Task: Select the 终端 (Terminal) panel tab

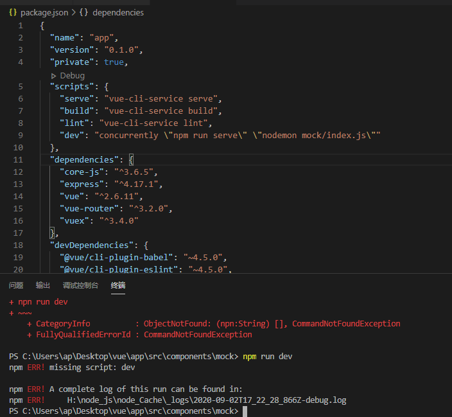Action: (x=118, y=285)
